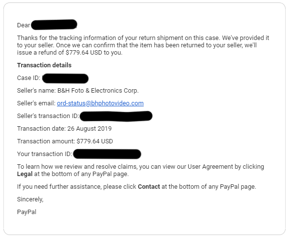Viewport: 290px width, 237px height.
Task: Click the redacted Seller's transaction ID
Action: click(116, 116)
